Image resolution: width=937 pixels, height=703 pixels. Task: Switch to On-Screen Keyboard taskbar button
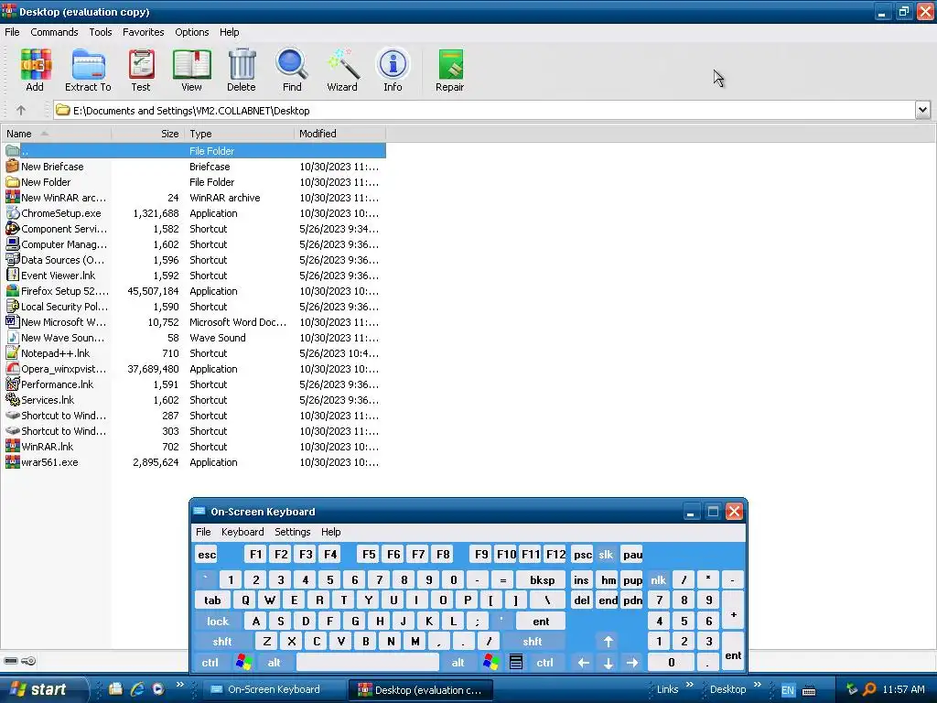click(274, 689)
